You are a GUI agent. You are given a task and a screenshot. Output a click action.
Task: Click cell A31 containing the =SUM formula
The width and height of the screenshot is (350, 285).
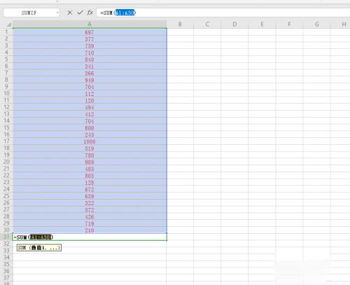[90, 237]
